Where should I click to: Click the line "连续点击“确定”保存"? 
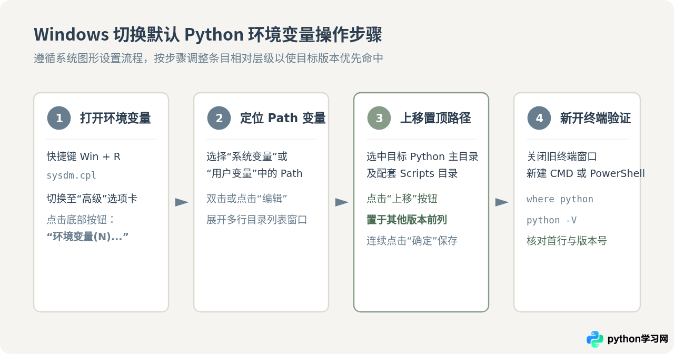click(412, 241)
